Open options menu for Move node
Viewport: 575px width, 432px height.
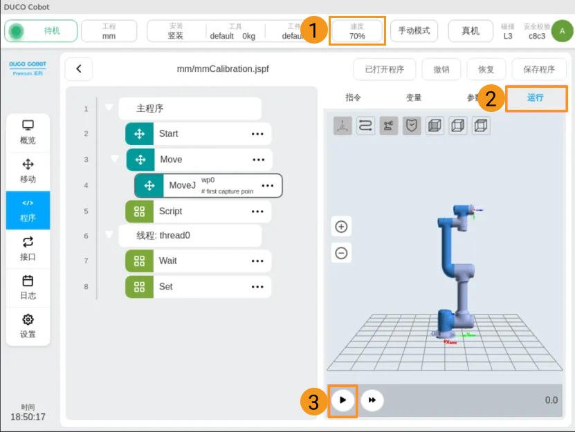pyautogui.click(x=259, y=160)
